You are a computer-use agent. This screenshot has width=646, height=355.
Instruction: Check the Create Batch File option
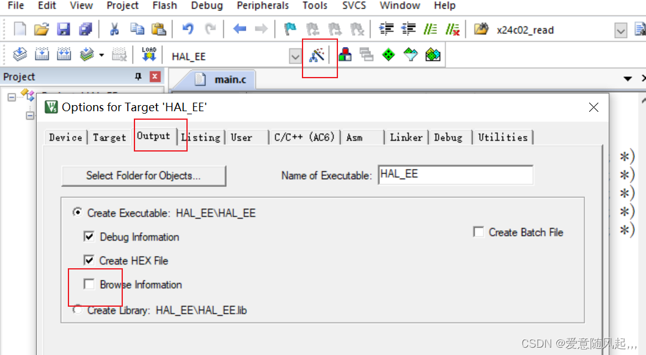coord(479,232)
